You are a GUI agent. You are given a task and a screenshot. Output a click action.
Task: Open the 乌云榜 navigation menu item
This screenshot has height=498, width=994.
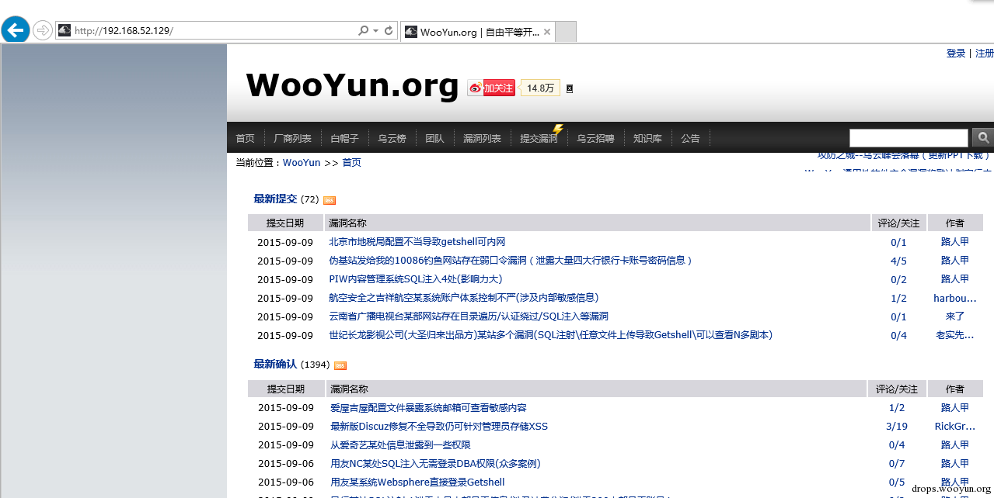click(x=392, y=138)
